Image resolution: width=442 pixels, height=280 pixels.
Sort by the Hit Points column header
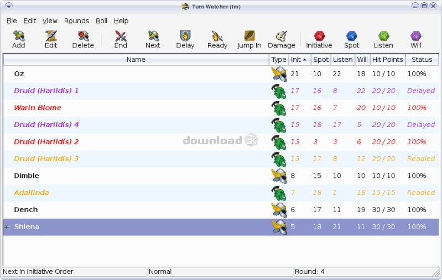(x=388, y=60)
